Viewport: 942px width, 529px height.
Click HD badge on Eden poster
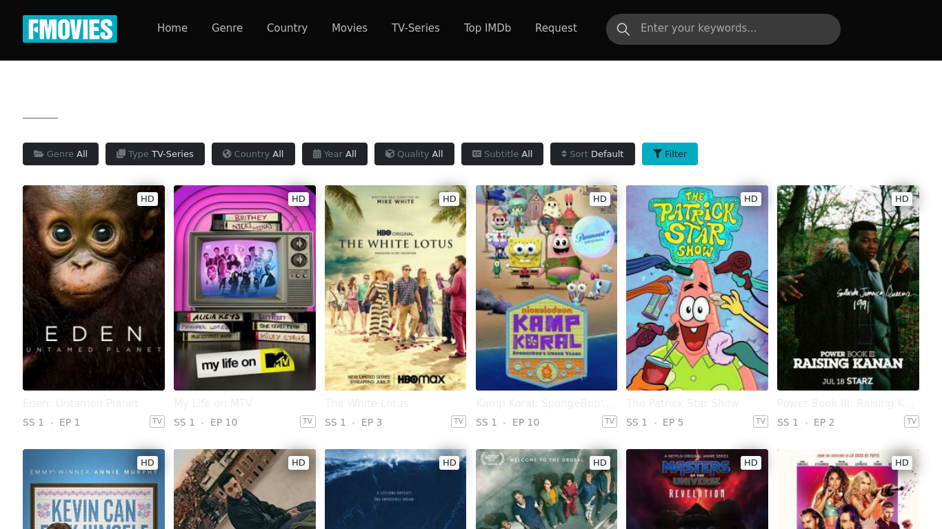[148, 199]
